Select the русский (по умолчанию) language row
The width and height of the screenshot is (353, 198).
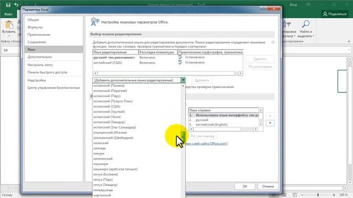[x=168, y=57]
